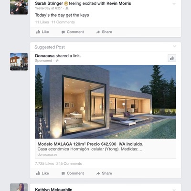Share the Donacasa sponsored post
Screen dimensions: 191x191
104,173
